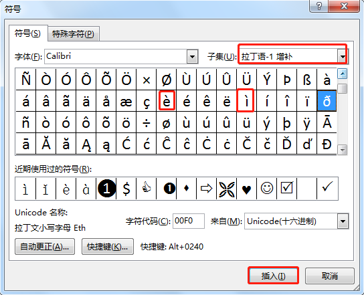Open the 来自 Unicode encoding dropdown
Image resolution: width=364 pixels, height=295 pixels.
point(343,221)
